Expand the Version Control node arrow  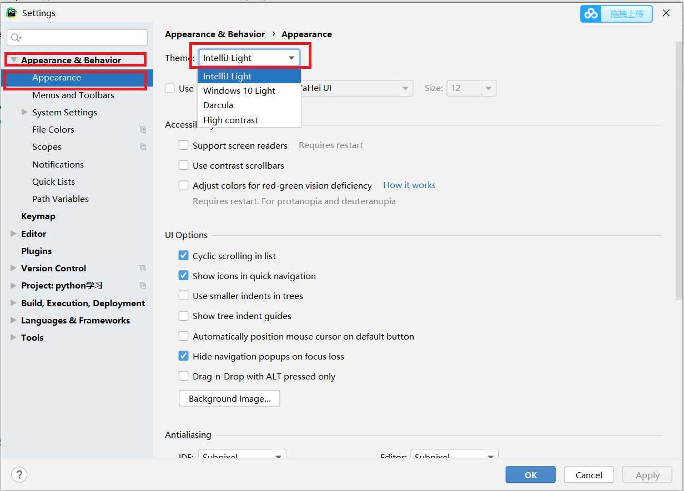pos(13,268)
